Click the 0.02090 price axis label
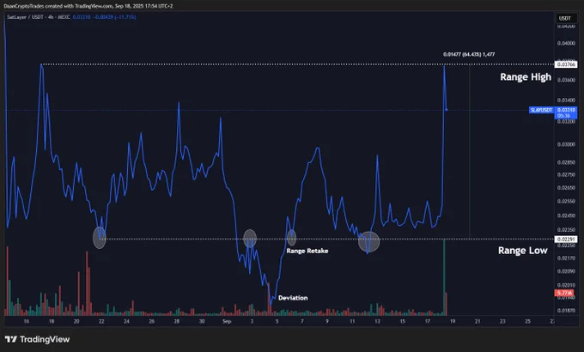 point(566,271)
